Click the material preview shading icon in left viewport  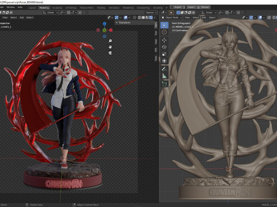(x=147, y=17)
